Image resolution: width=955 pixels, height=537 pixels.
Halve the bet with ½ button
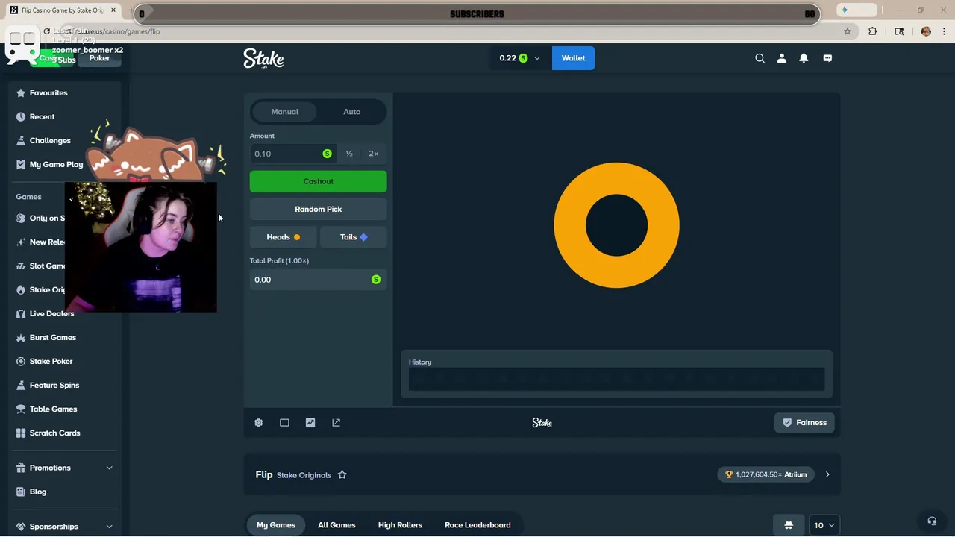coord(349,154)
